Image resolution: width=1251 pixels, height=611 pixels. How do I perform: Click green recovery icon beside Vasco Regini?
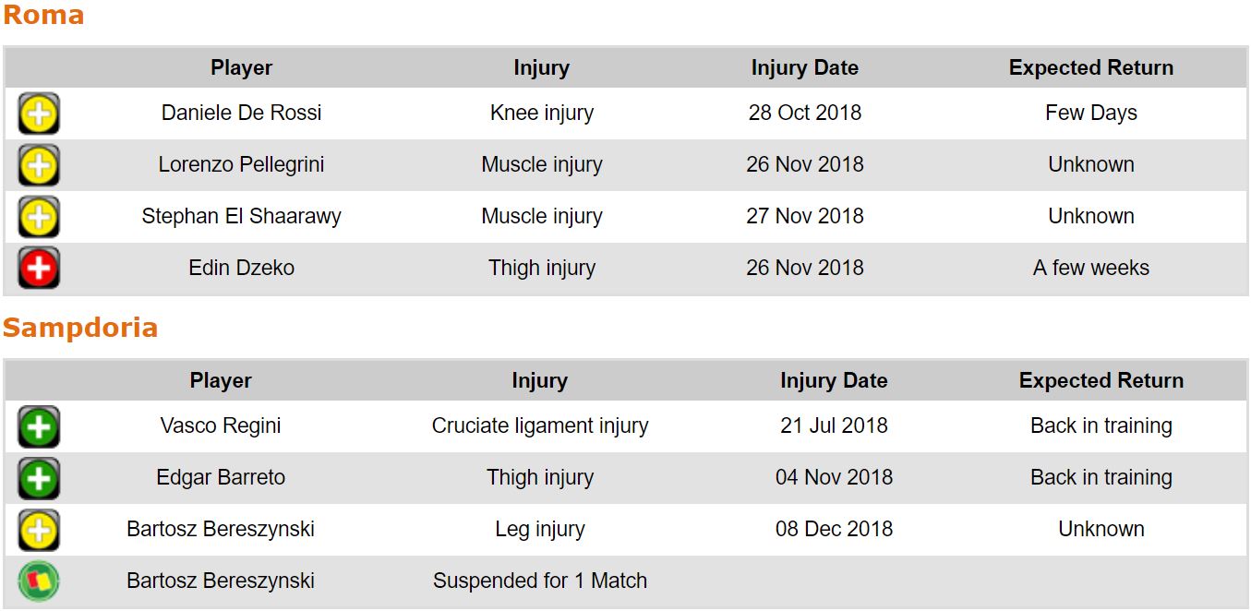pyautogui.click(x=39, y=427)
